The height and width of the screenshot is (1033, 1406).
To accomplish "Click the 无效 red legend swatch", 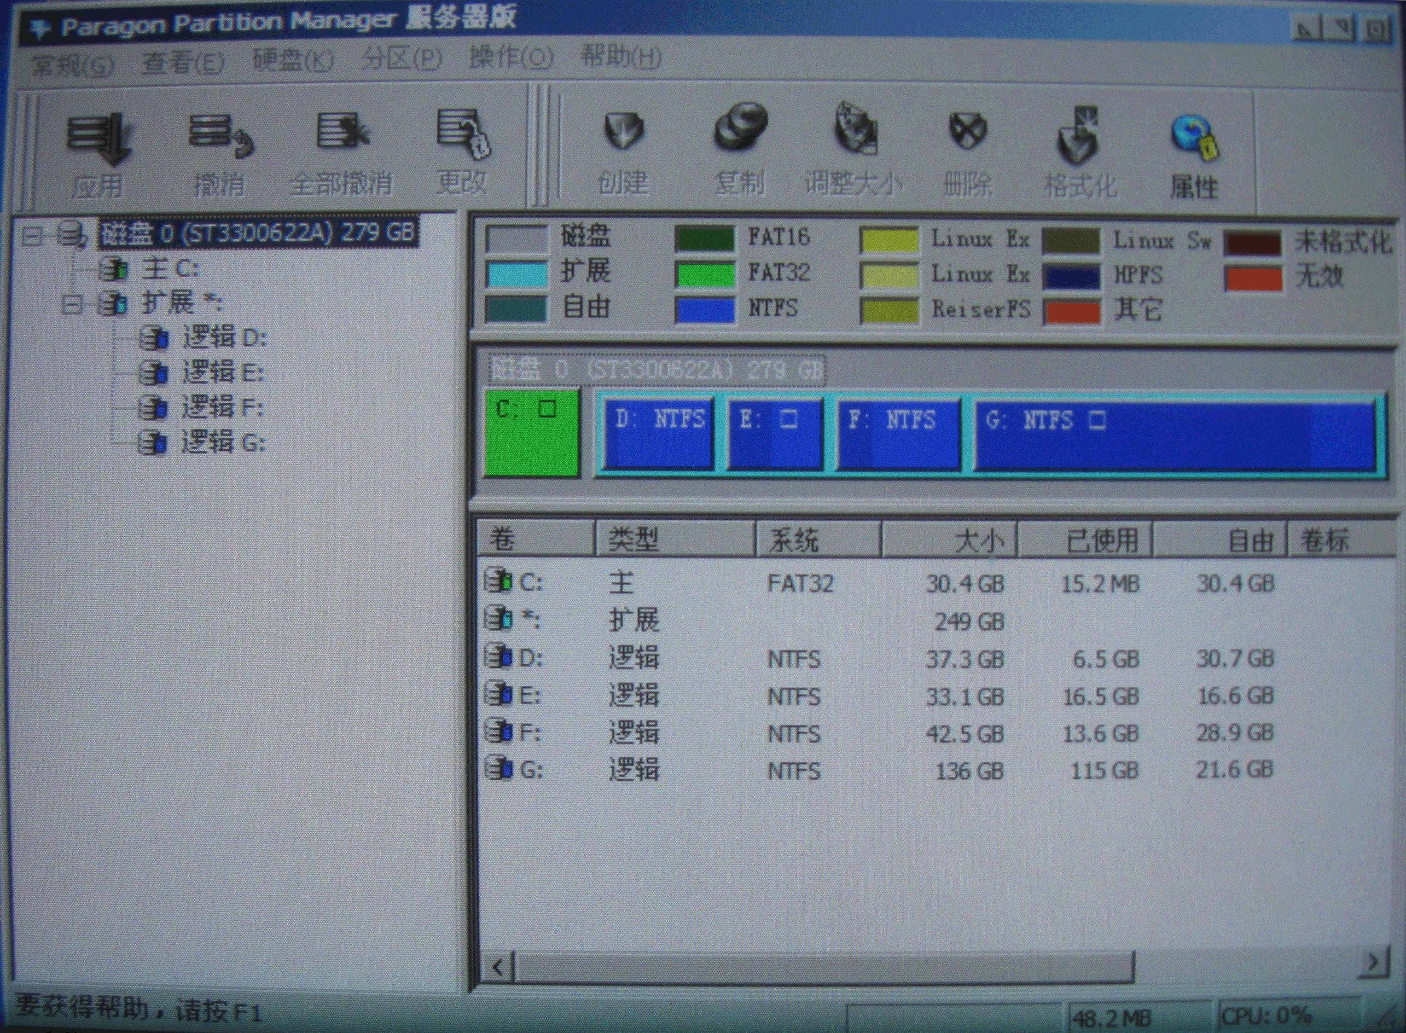I will (1254, 278).
